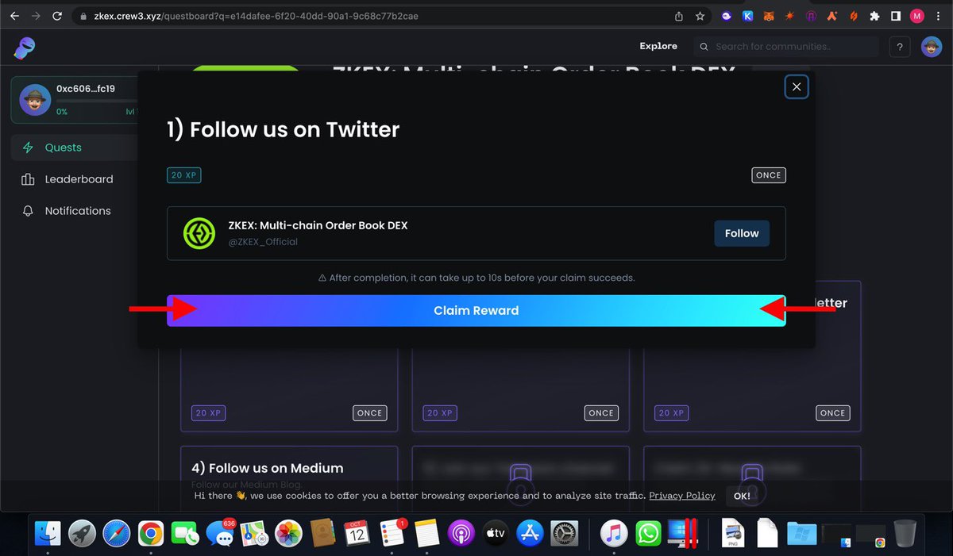Open Notifications in the sidebar
953x556 pixels.
point(77,211)
